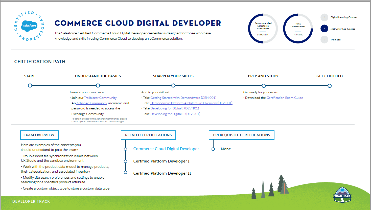Image resolution: width=371 pixels, height=210 pixels.
Task: Click the Sharpen Your Skills timeline node
Action: tap(173, 86)
